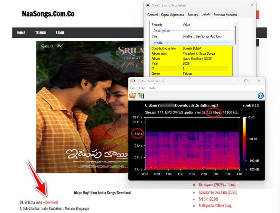Click the Spek app icon in title bar

point(133,81)
